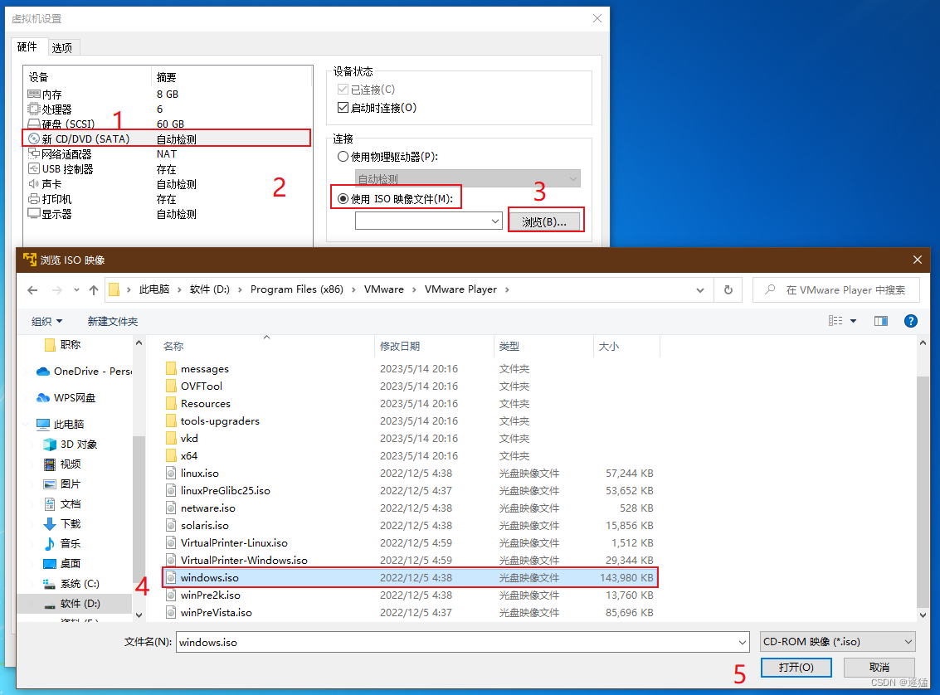
Task: Switch to the 硬件 tab
Action: coord(27,46)
